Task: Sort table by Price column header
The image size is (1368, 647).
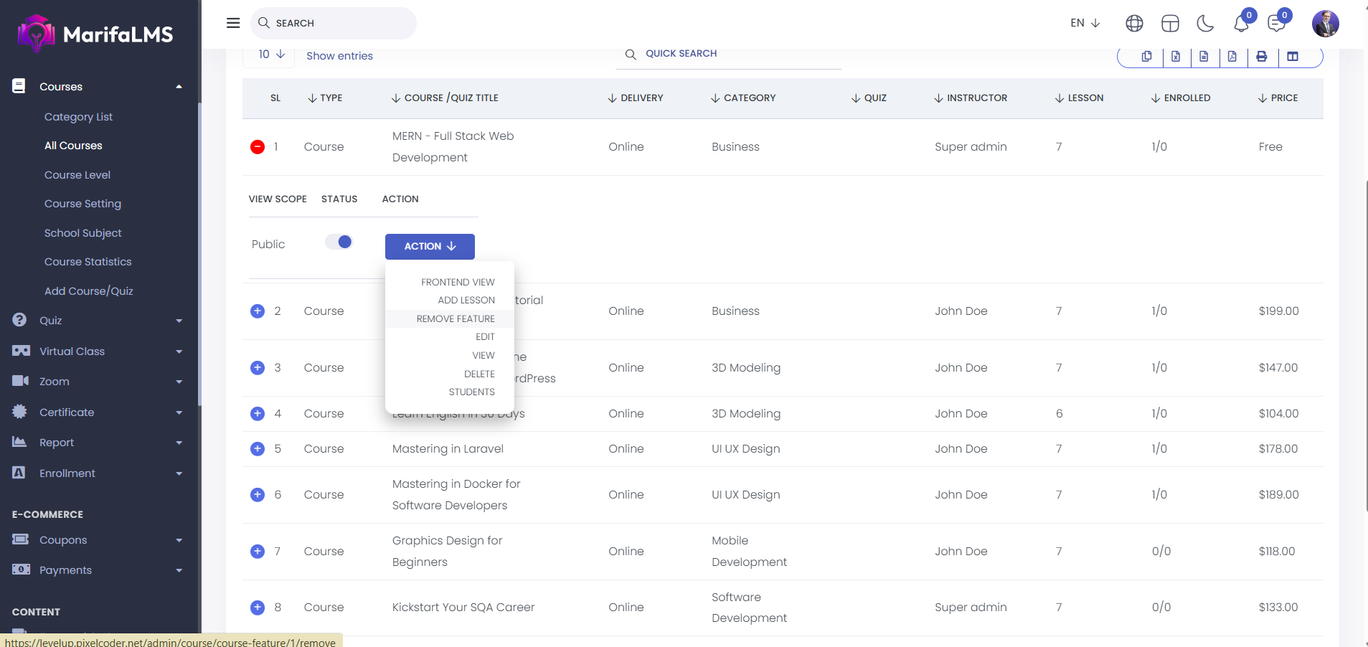Action: pyautogui.click(x=1278, y=98)
